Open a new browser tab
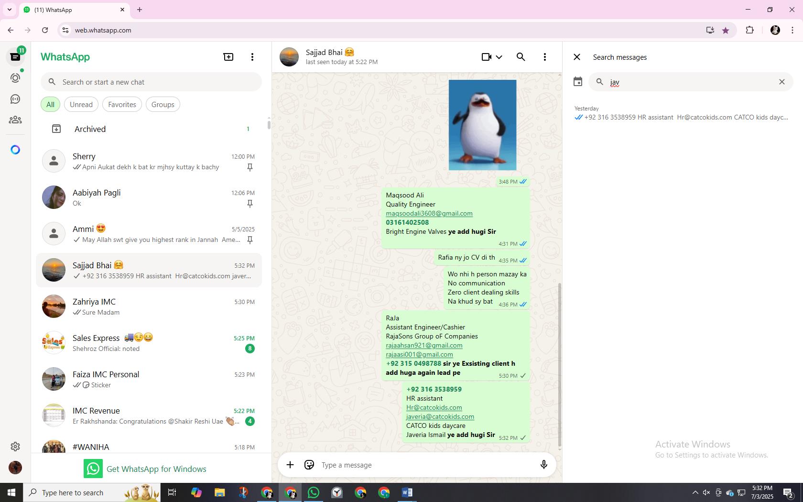The height and width of the screenshot is (502, 803). [x=140, y=10]
